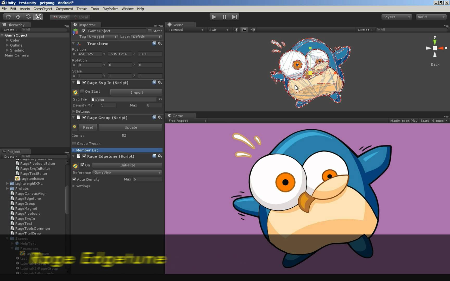The height and width of the screenshot is (281, 450).
Task: Toggle scene lighting with the sun icon
Action: click(236, 30)
